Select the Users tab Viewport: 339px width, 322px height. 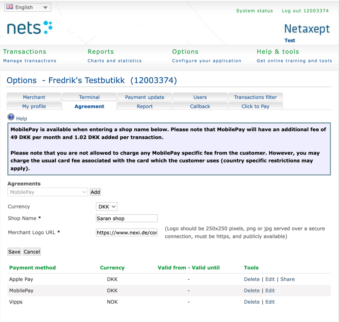pyautogui.click(x=200, y=97)
